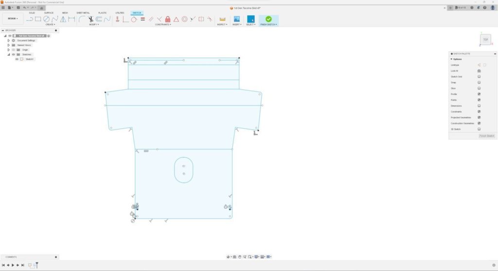Image resolution: width=498 pixels, height=271 pixels.
Task: Select the Mirror tool
Action: [x=63, y=19]
